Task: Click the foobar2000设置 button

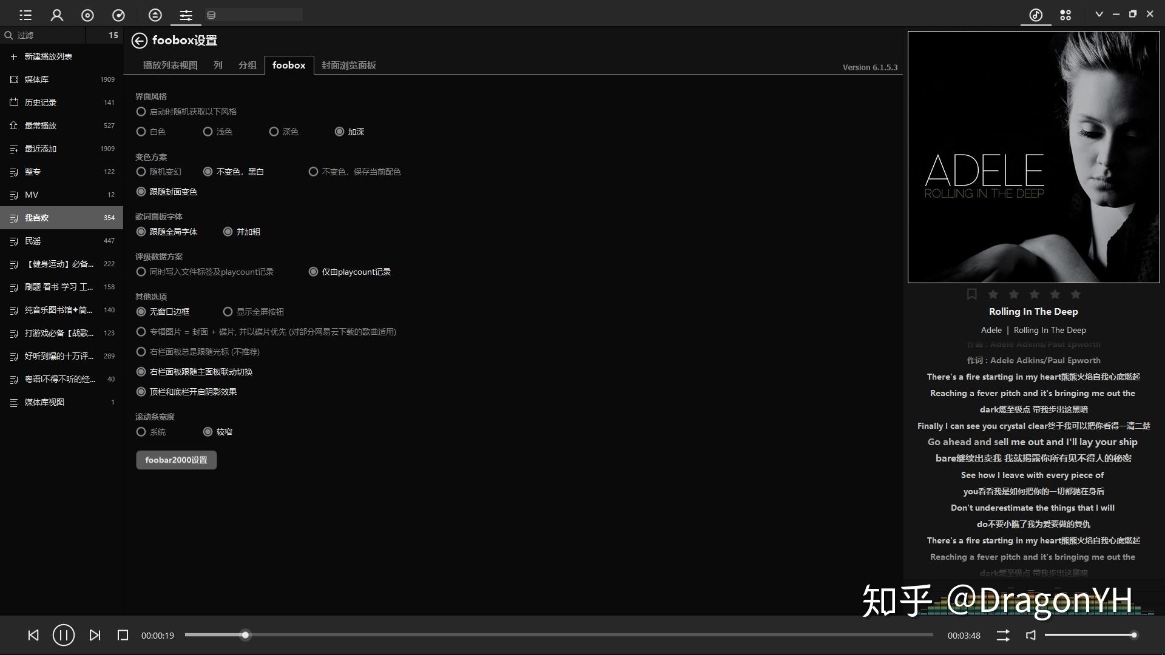Action: pyautogui.click(x=176, y=460)
